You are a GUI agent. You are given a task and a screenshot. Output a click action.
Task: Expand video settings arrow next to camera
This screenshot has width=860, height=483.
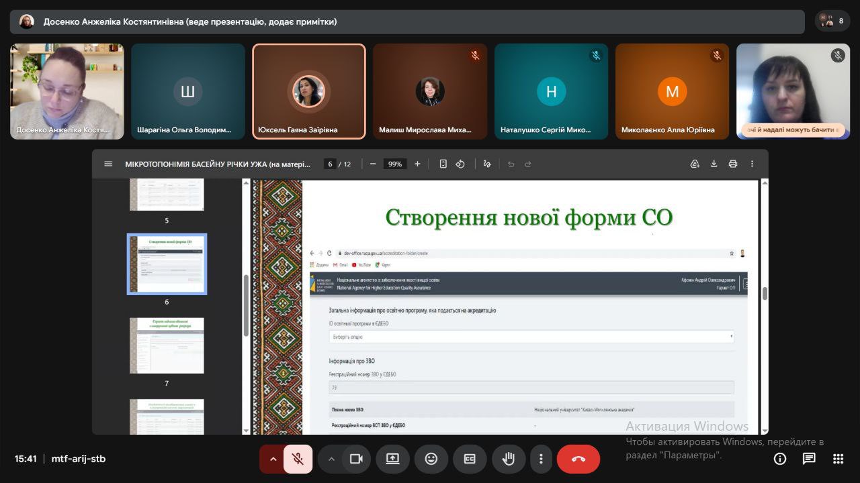pyautogui.click(x=331, y=459)
